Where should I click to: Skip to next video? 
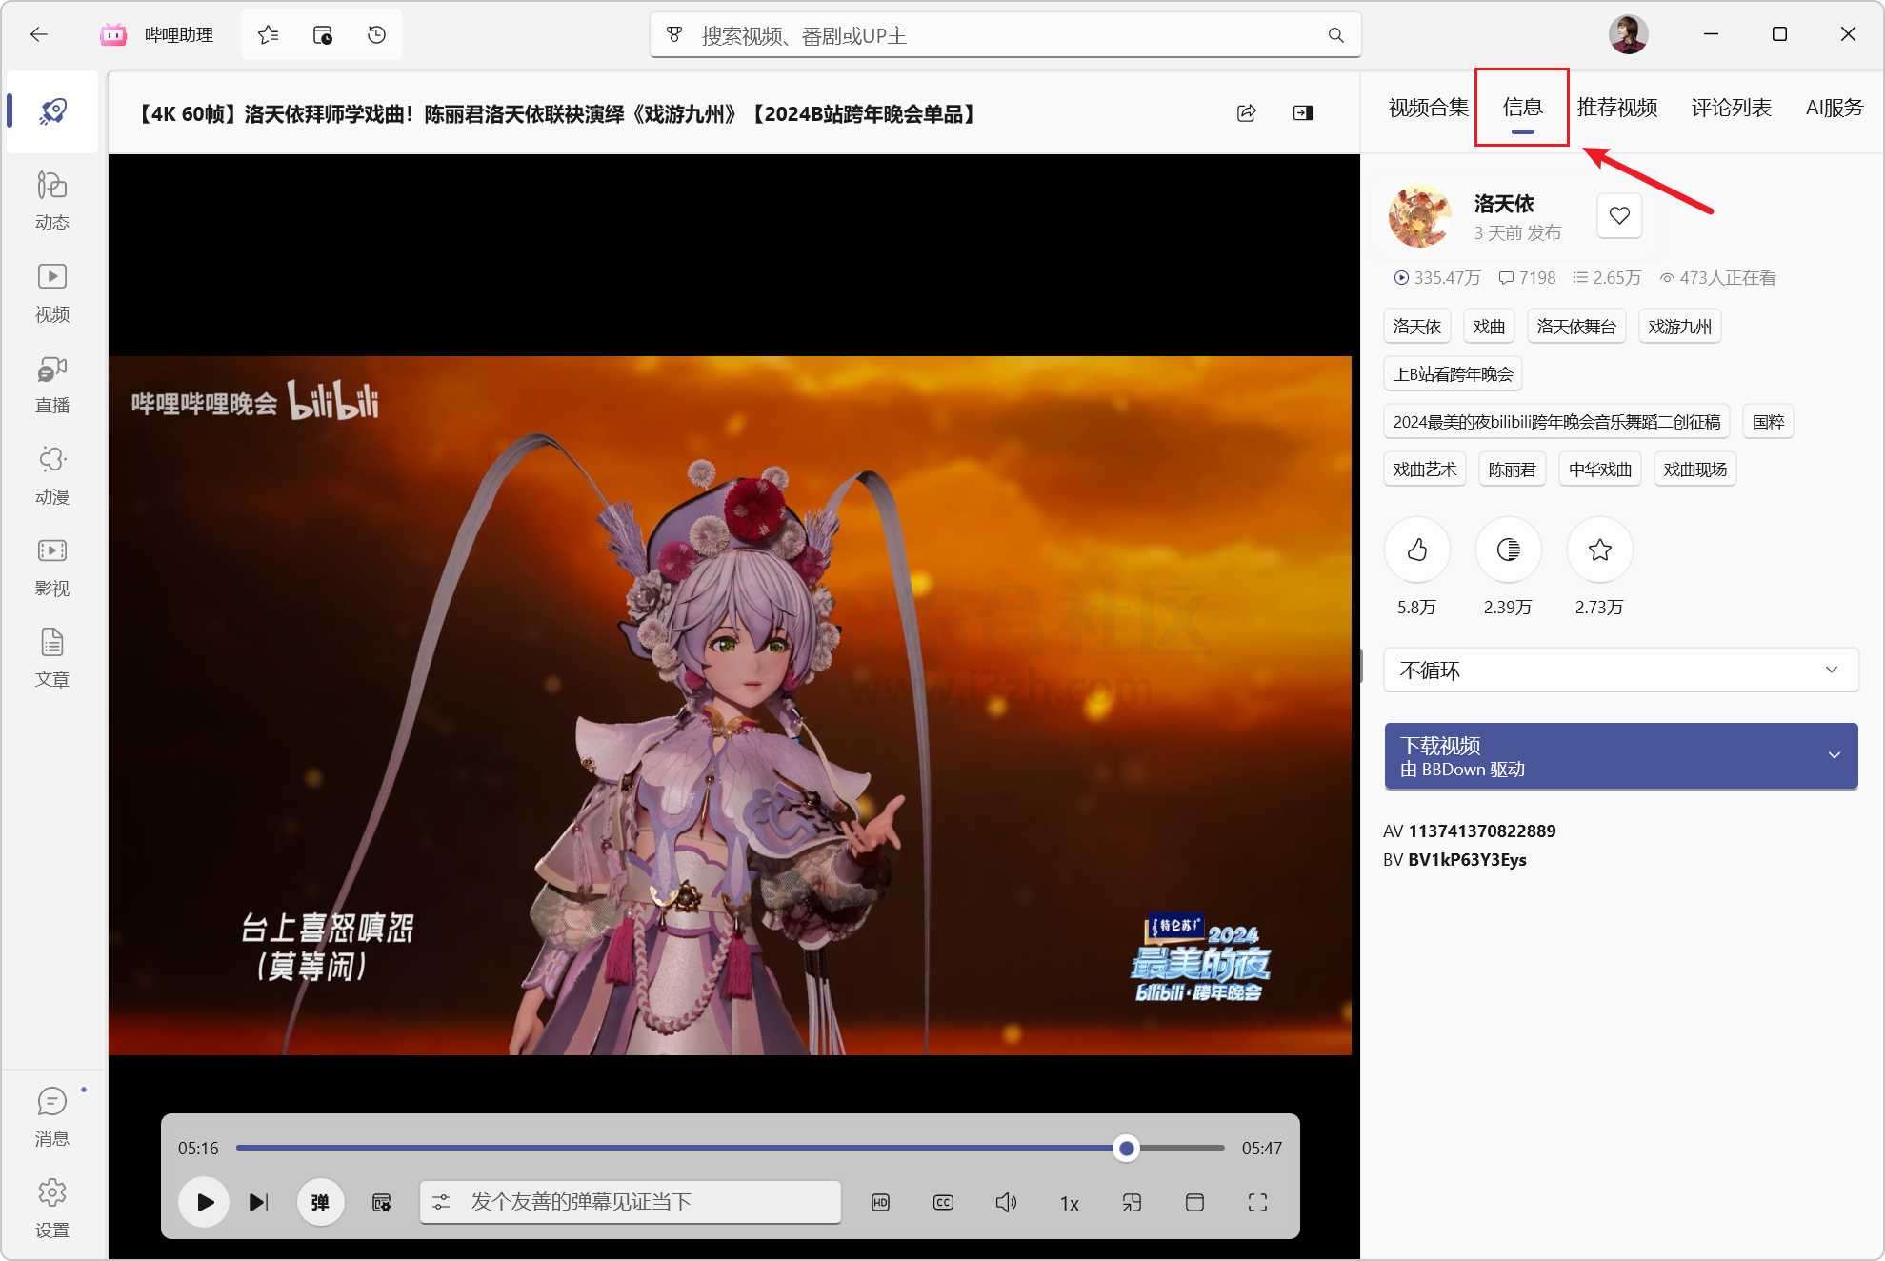pos(258,1202)
